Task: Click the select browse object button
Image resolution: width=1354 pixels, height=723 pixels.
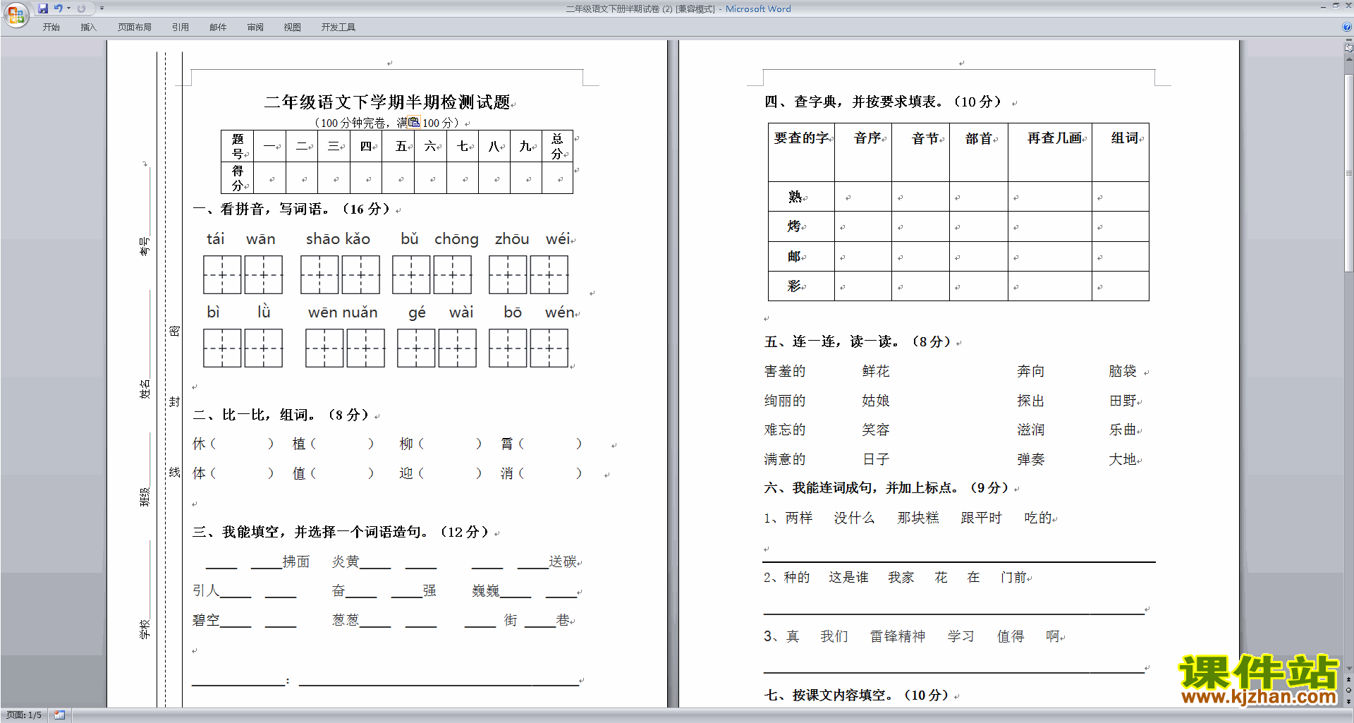Action: tap(1348, 691)
